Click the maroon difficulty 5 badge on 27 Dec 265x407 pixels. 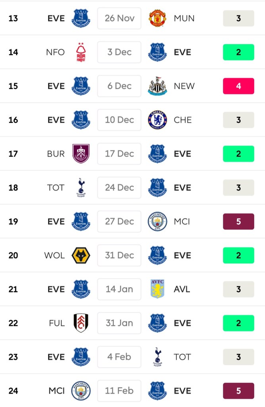click(238, 222)
